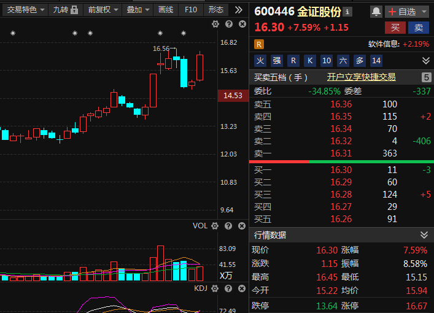Open 开户立享快捷交易 link
The image size is (434, 313).
point(361,77)
